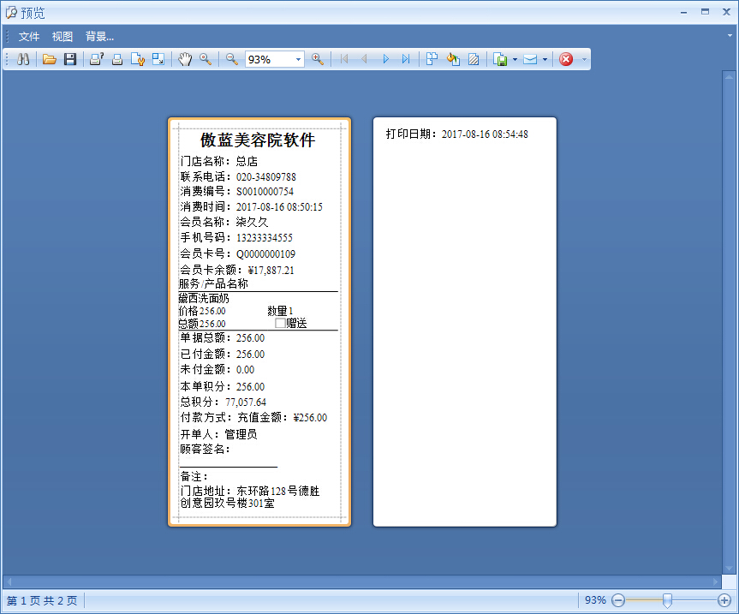Open the background fill tool

point(453,59)
